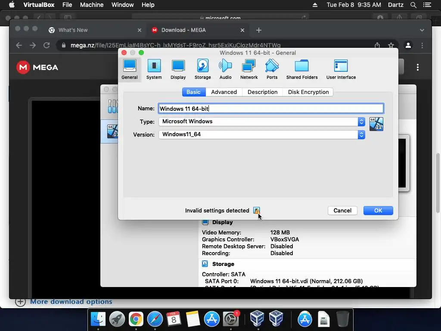441x331 pixels.
Task: Open System Preferences in the Dock
Action: (x=231, y=319)
